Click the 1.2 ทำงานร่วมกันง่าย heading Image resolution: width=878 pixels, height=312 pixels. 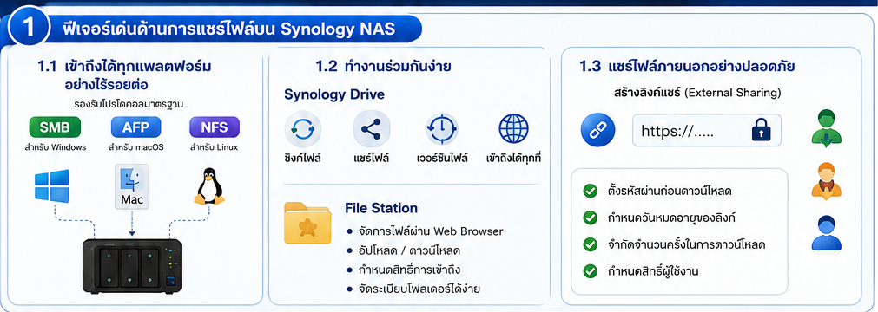[x=384, y=67]
